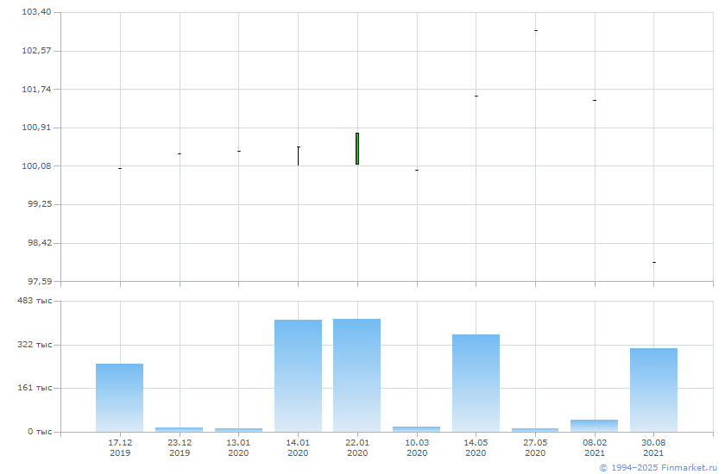Click the small volume bar for 23.12 2019

pyautogui.click(x=179, y=430)
